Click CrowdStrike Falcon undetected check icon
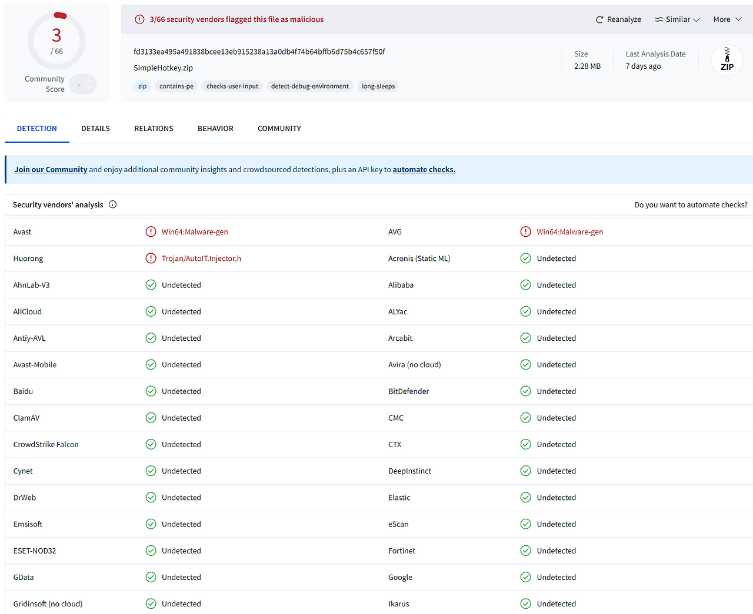 coord(151,444)
